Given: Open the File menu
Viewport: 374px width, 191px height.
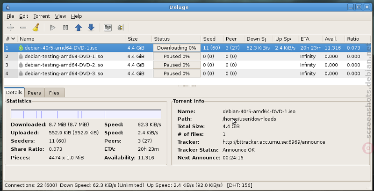Looking at the screenshot, I should pyautogui.click(x=10, y=16).
